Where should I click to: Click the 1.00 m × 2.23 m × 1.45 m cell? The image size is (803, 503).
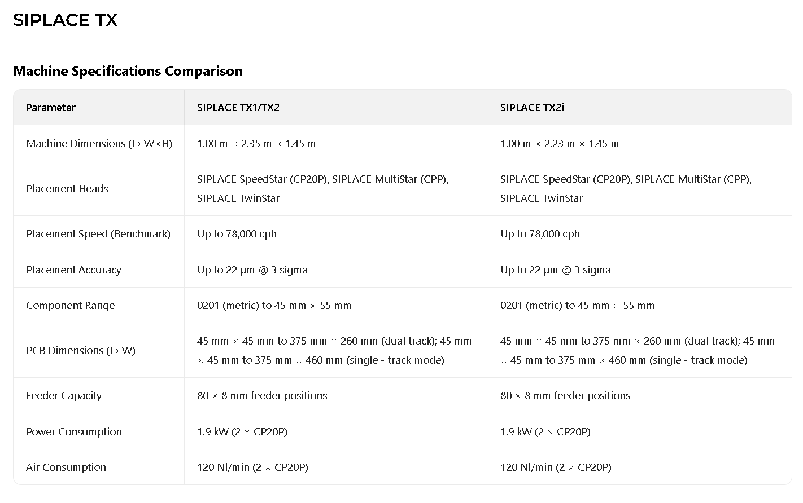(x=559, y=144)
